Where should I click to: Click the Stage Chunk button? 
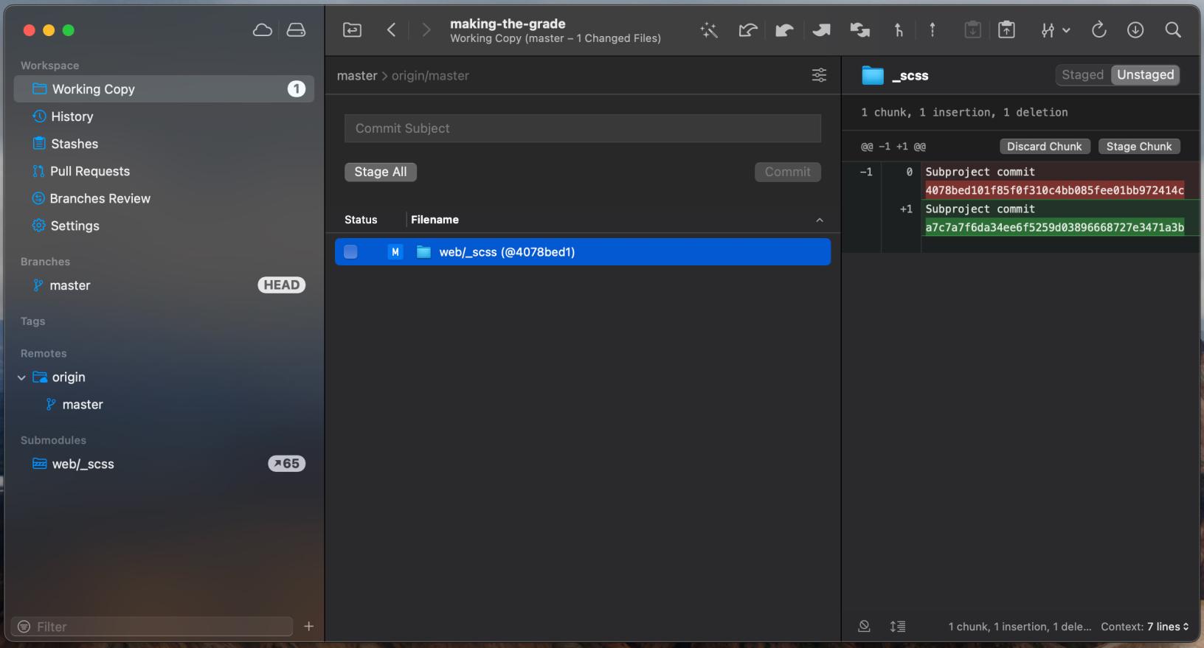(x=1139, y=147)
